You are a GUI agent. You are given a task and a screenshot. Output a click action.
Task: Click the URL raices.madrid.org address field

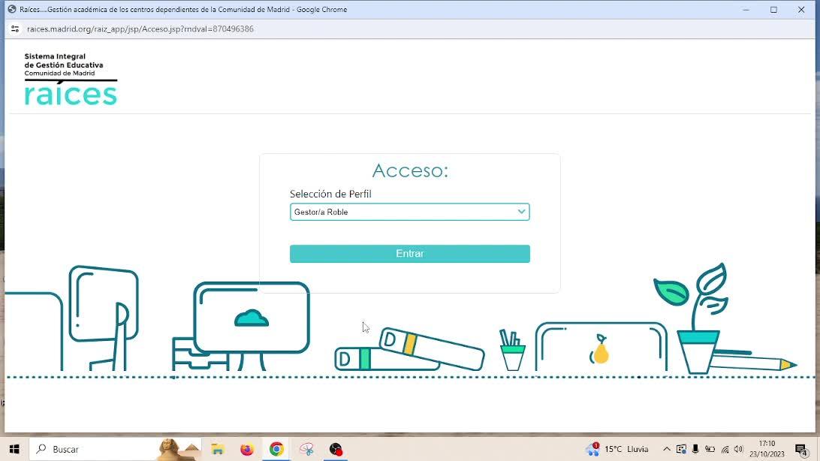coord(140,29)
